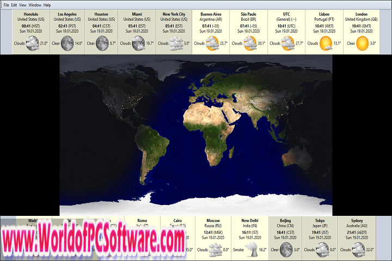Open the View menu
Screen dimensions: 392x261
pos(23,5)
